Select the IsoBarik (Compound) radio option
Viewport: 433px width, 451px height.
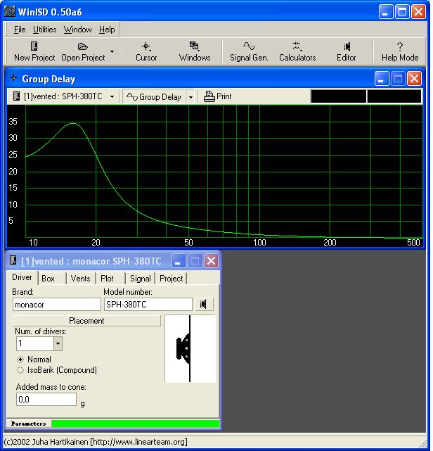point(20,370)
